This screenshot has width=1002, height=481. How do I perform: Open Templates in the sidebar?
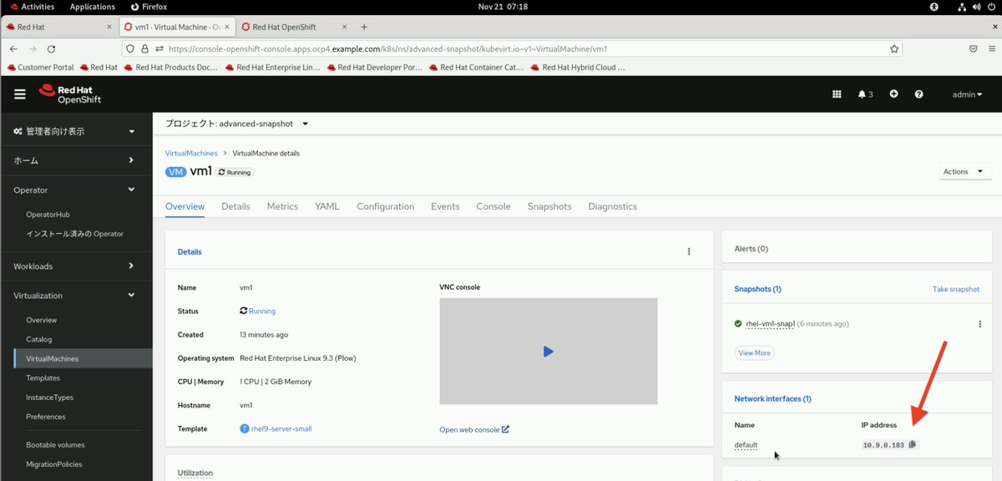point(43,378)
